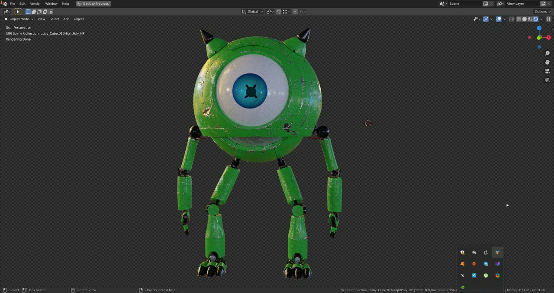Open the snapping options dropdown
554x293 pixels.
click(x=286, y=12)
